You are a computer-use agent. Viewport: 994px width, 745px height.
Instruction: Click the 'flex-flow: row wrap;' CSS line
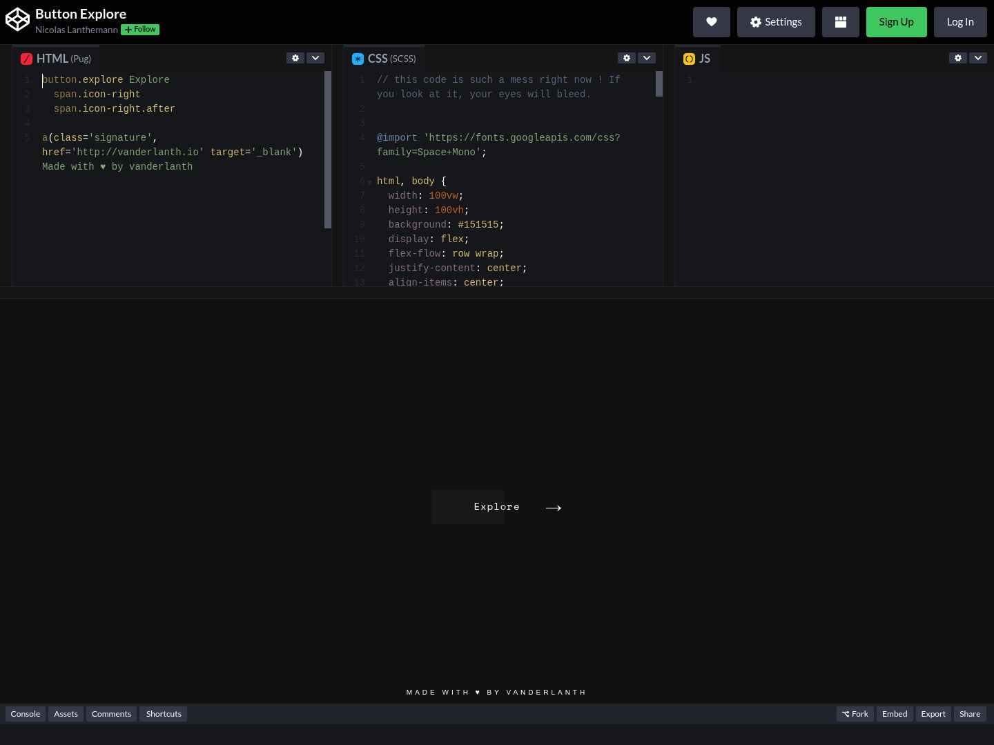tap(446, 254)
